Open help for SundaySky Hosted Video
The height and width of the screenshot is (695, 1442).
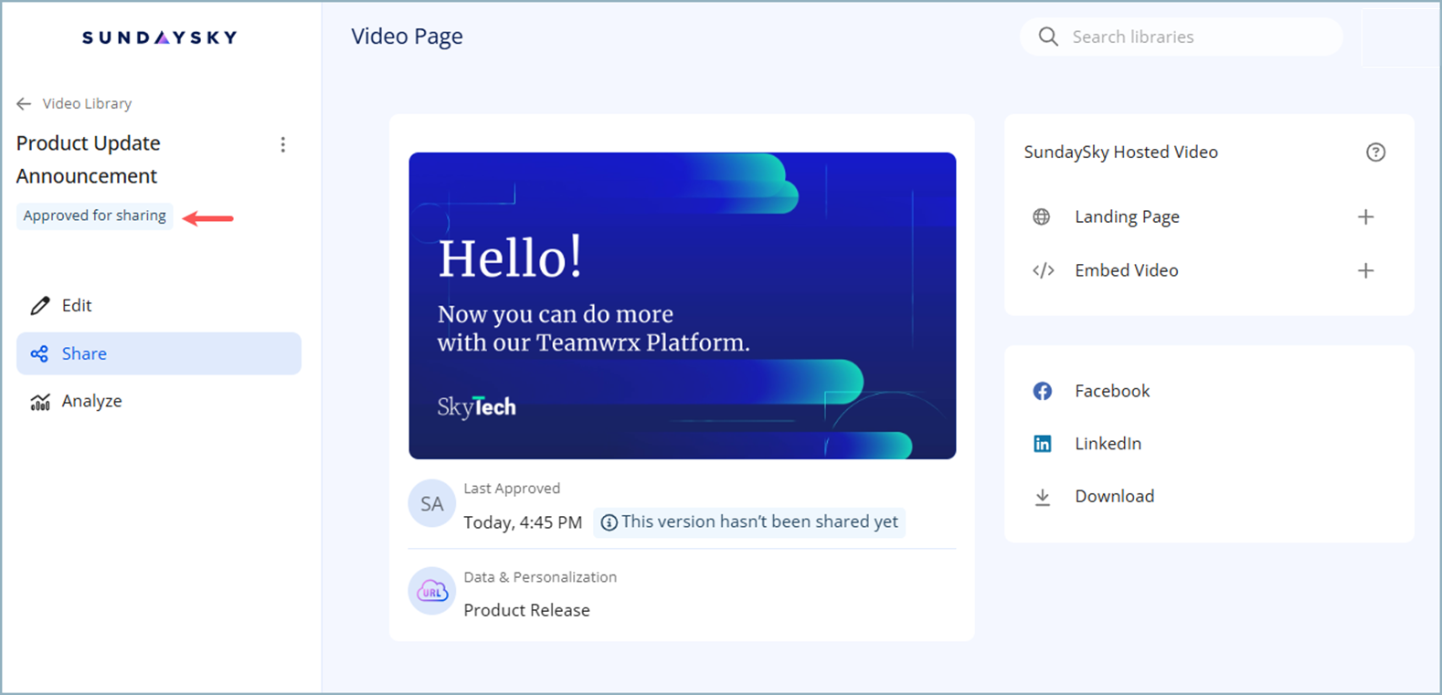coord(1375,153)
